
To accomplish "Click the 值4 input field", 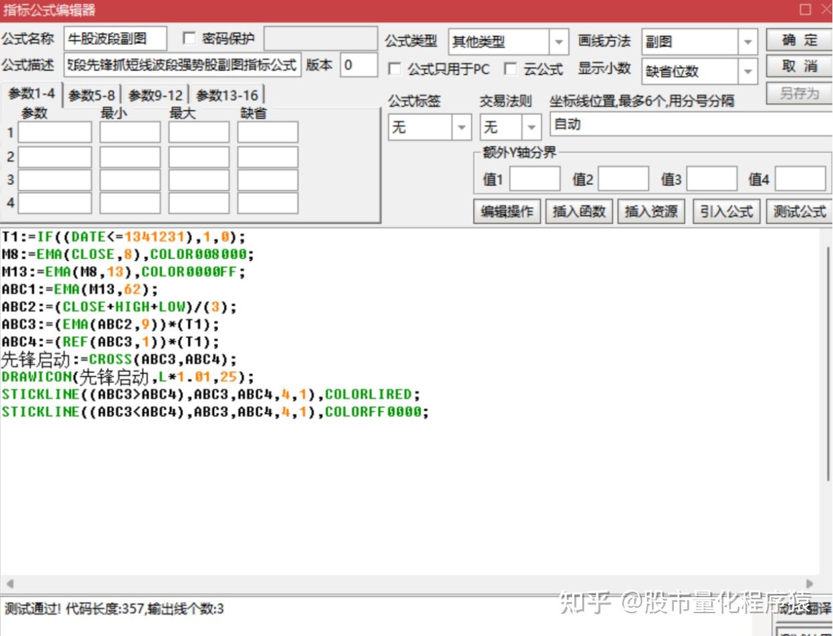I will (800, 179).
